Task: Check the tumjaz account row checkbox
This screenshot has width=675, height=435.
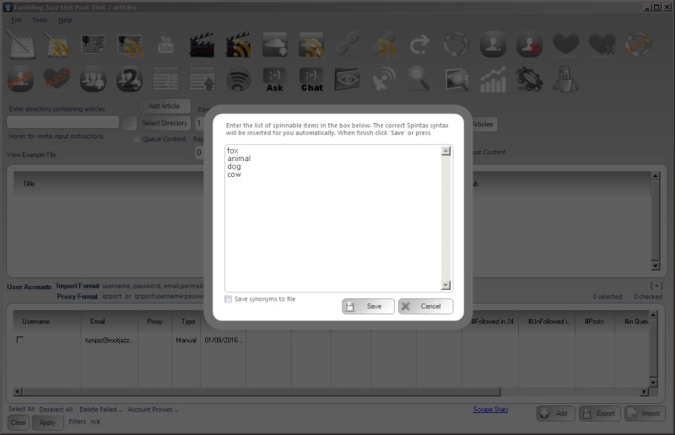Action: pyautogui.click(x=19, y=340)
